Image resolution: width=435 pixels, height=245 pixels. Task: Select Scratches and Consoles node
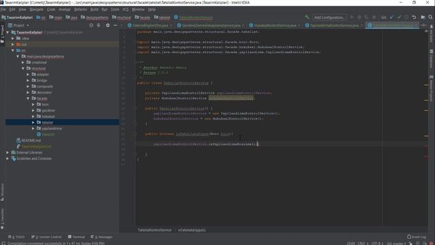pyautogui.click(x=34, y=159)
